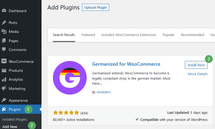215x129 pixels.
Task: Click the Plugins plug icon
Action: click(x=4, y=109)
